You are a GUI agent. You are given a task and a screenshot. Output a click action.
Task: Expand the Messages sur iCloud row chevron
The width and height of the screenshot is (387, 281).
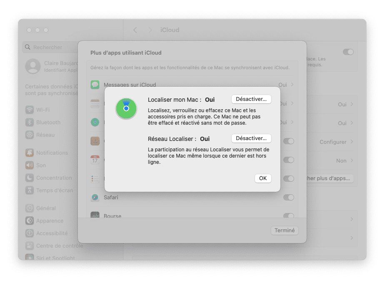click(x=292, y=85)
